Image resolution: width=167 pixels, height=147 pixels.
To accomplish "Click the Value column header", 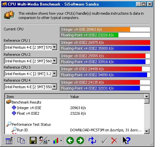I will 106,97.
